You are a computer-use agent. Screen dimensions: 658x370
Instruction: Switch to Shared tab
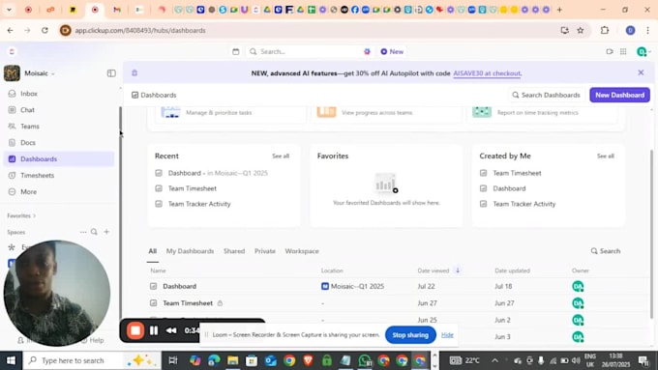pyautogui.click(x=234, y=251)
